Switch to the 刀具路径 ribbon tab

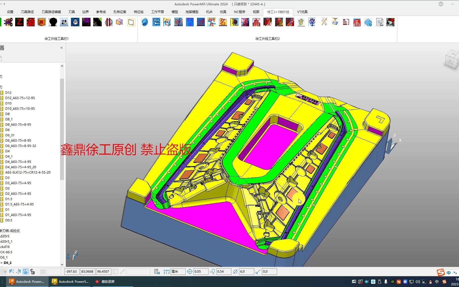[27, 12]
